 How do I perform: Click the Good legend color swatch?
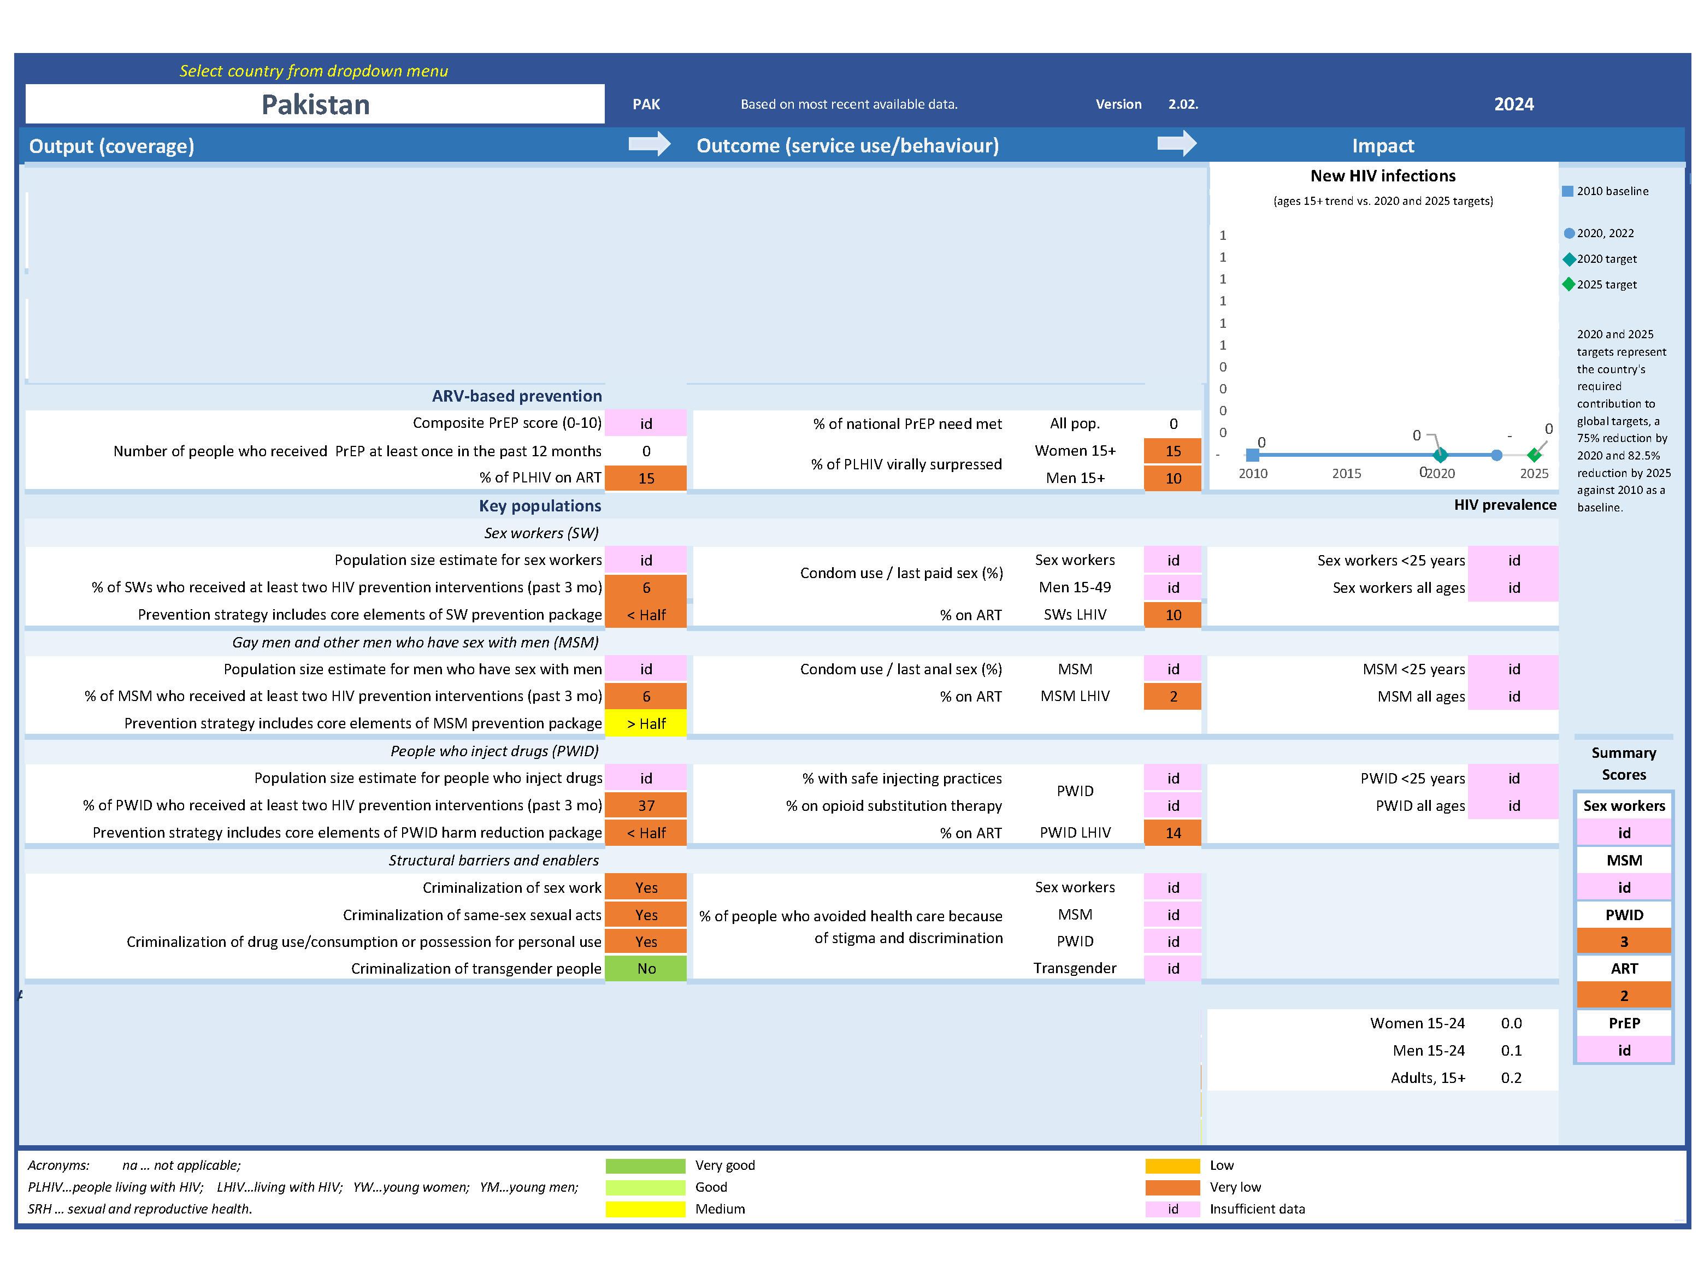646,1187
